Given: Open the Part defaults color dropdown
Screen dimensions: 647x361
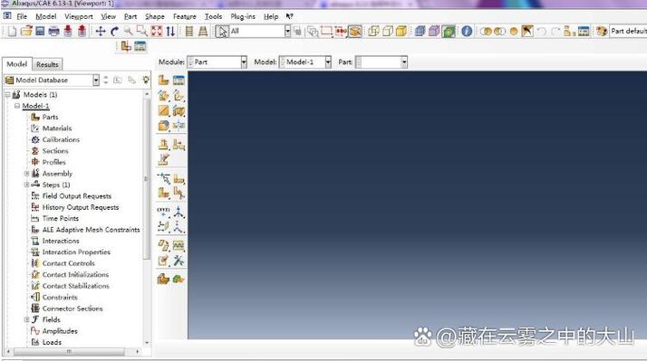Looking at the screenshot, I should [x=628, y=31].
